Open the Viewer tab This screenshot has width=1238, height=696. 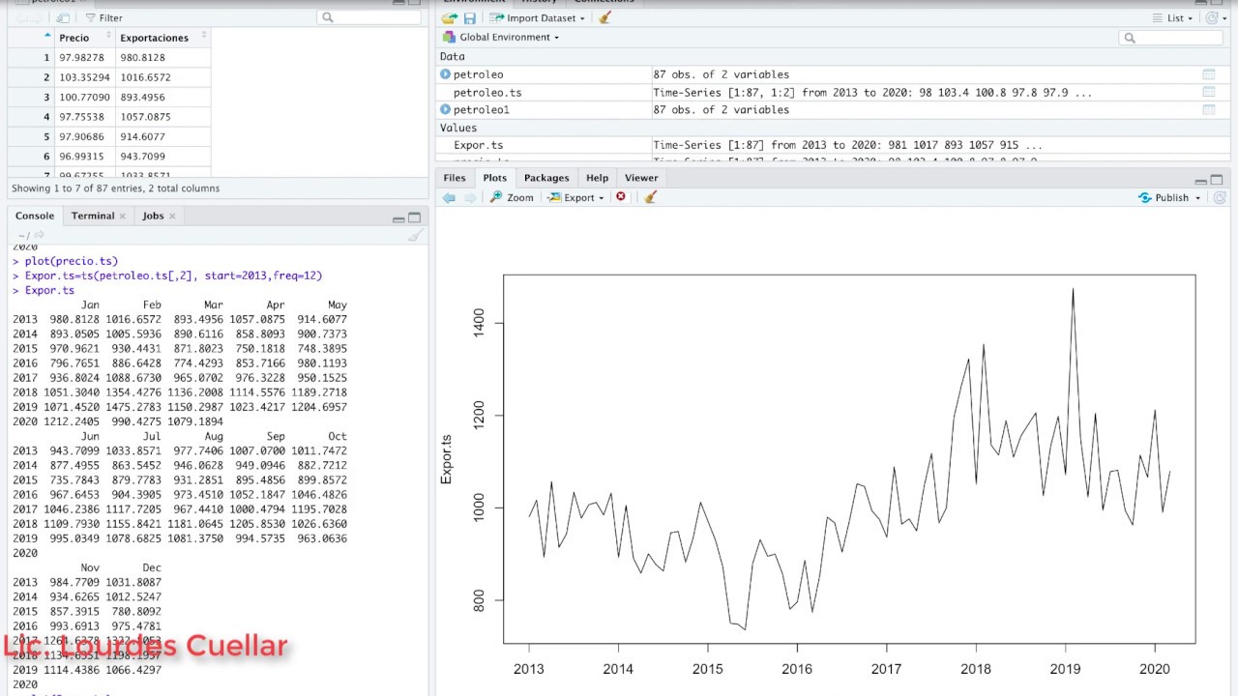(x=641, y=178)
